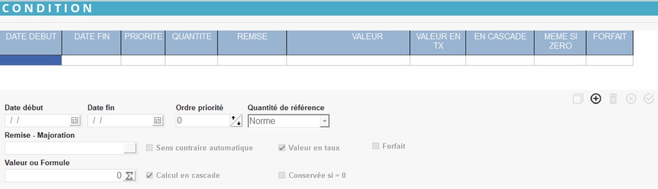Screen dimensions: 658x189
Task: Click the sigma formula icon
Action: (129, 176)
